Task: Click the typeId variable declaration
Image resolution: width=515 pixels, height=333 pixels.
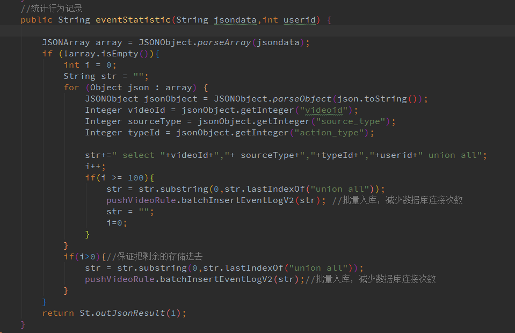Action: tap(144, 133)
